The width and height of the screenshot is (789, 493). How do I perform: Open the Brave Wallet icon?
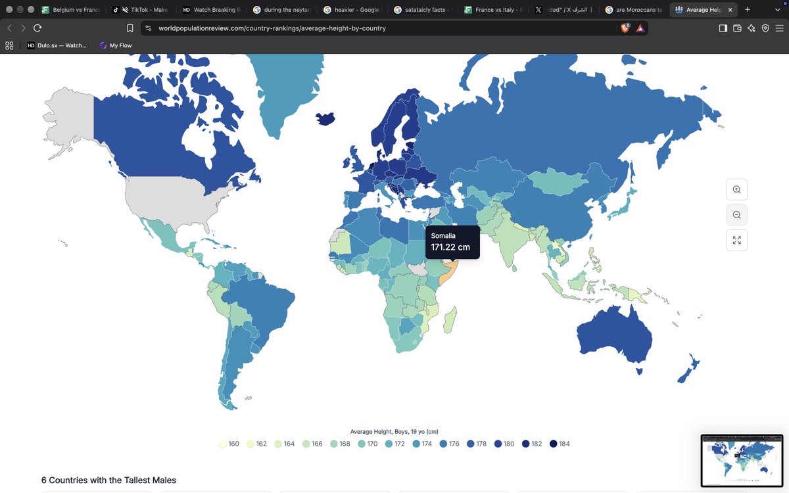[x=737, y=28]
